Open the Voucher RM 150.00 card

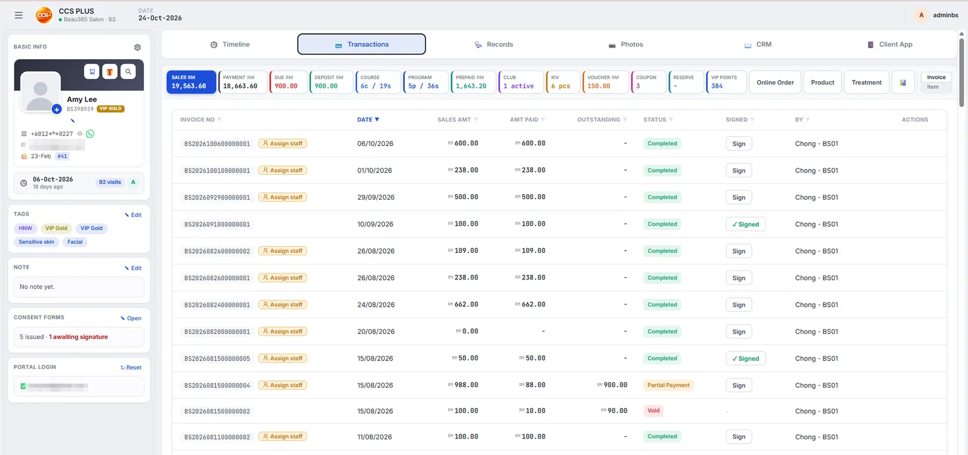tap(606, 82)
